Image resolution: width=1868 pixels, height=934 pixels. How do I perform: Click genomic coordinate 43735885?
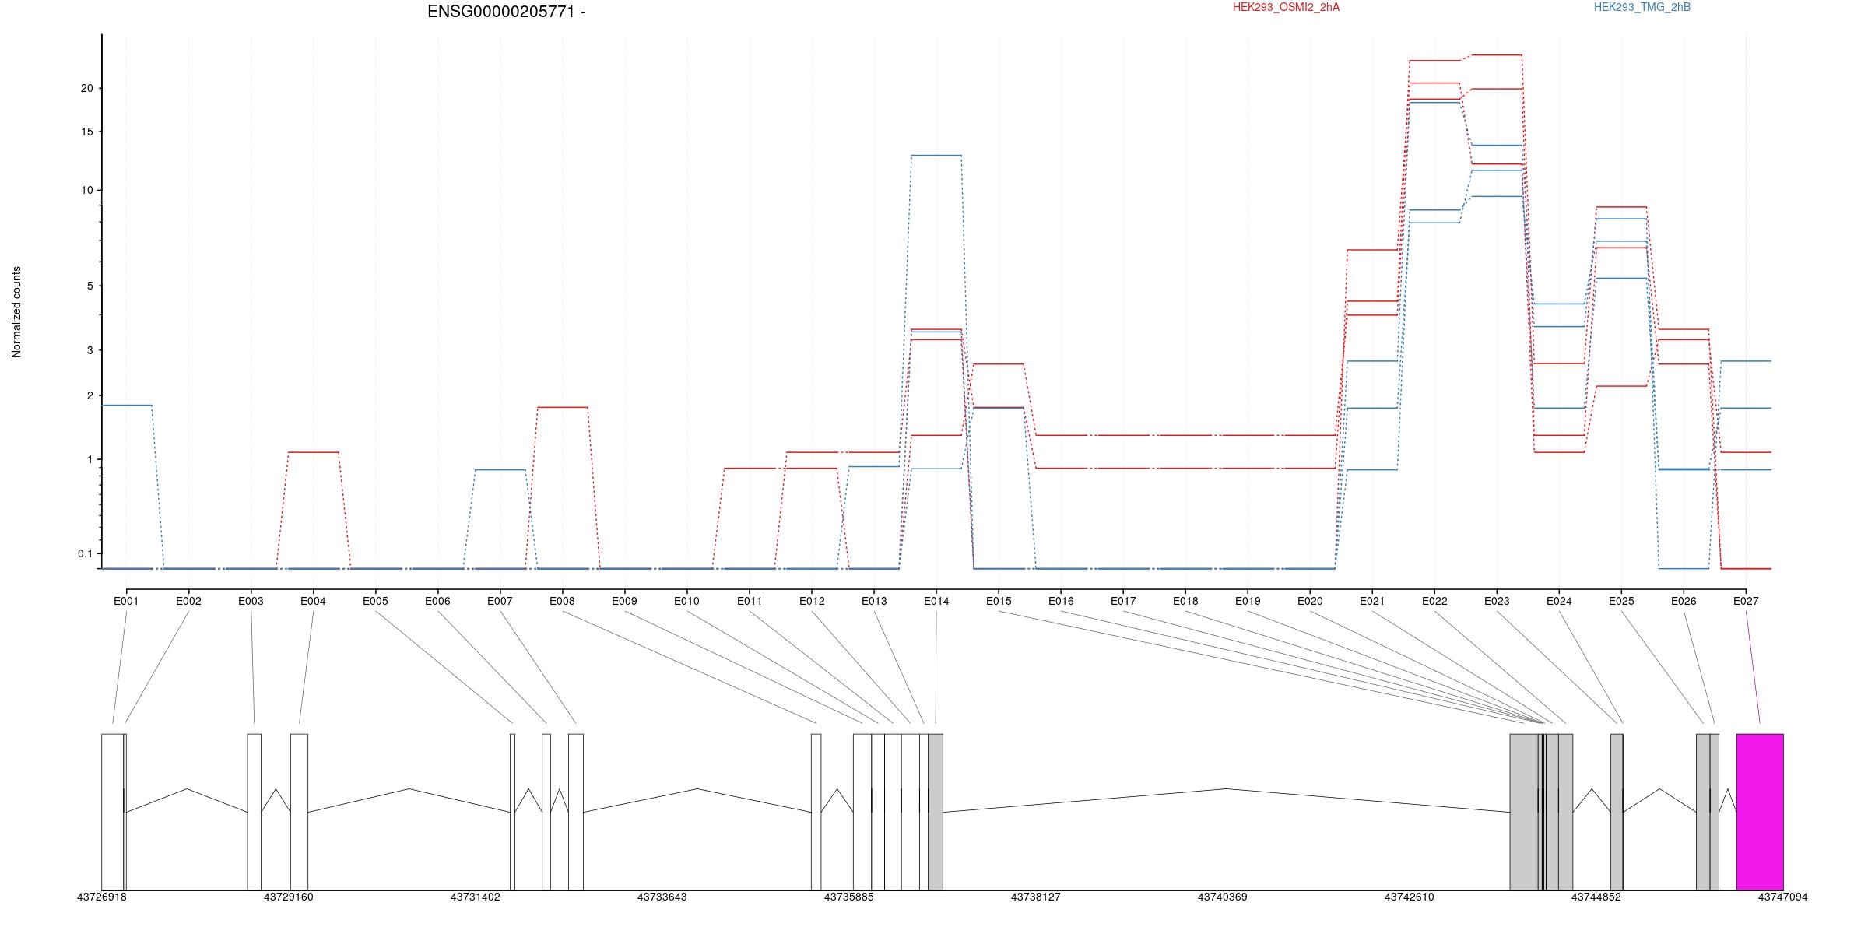[848, 897]
